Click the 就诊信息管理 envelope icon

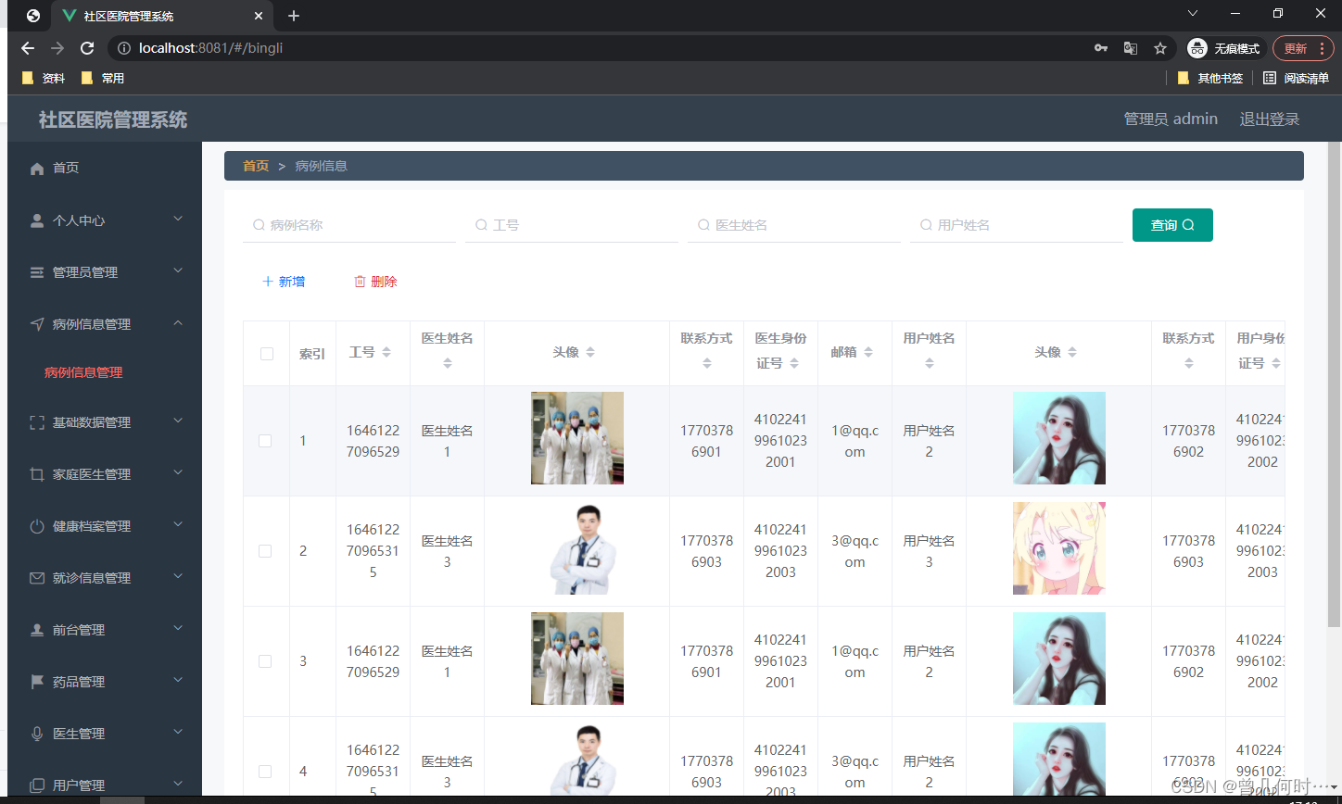(x=35, y=577)
